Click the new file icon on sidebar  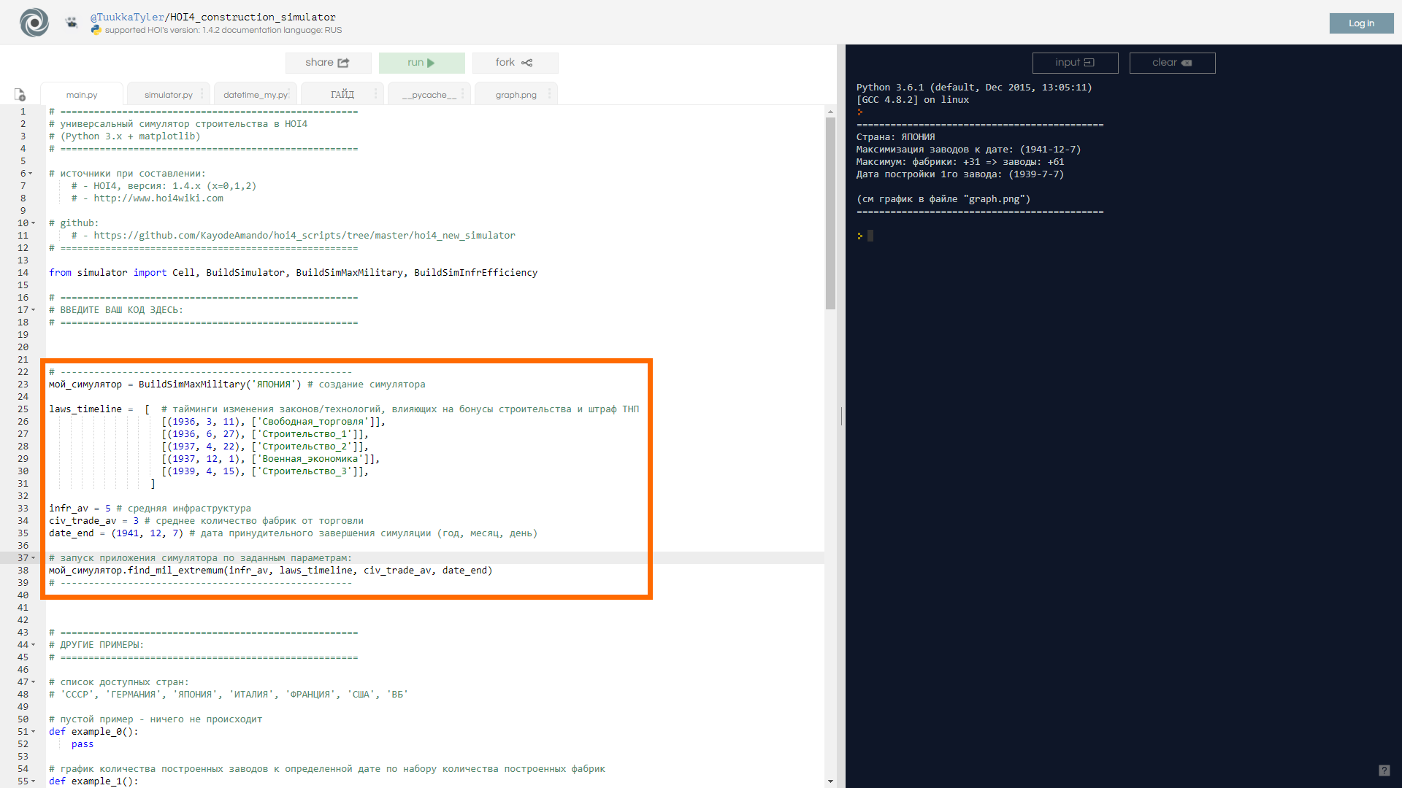click(x=21, y=93)
